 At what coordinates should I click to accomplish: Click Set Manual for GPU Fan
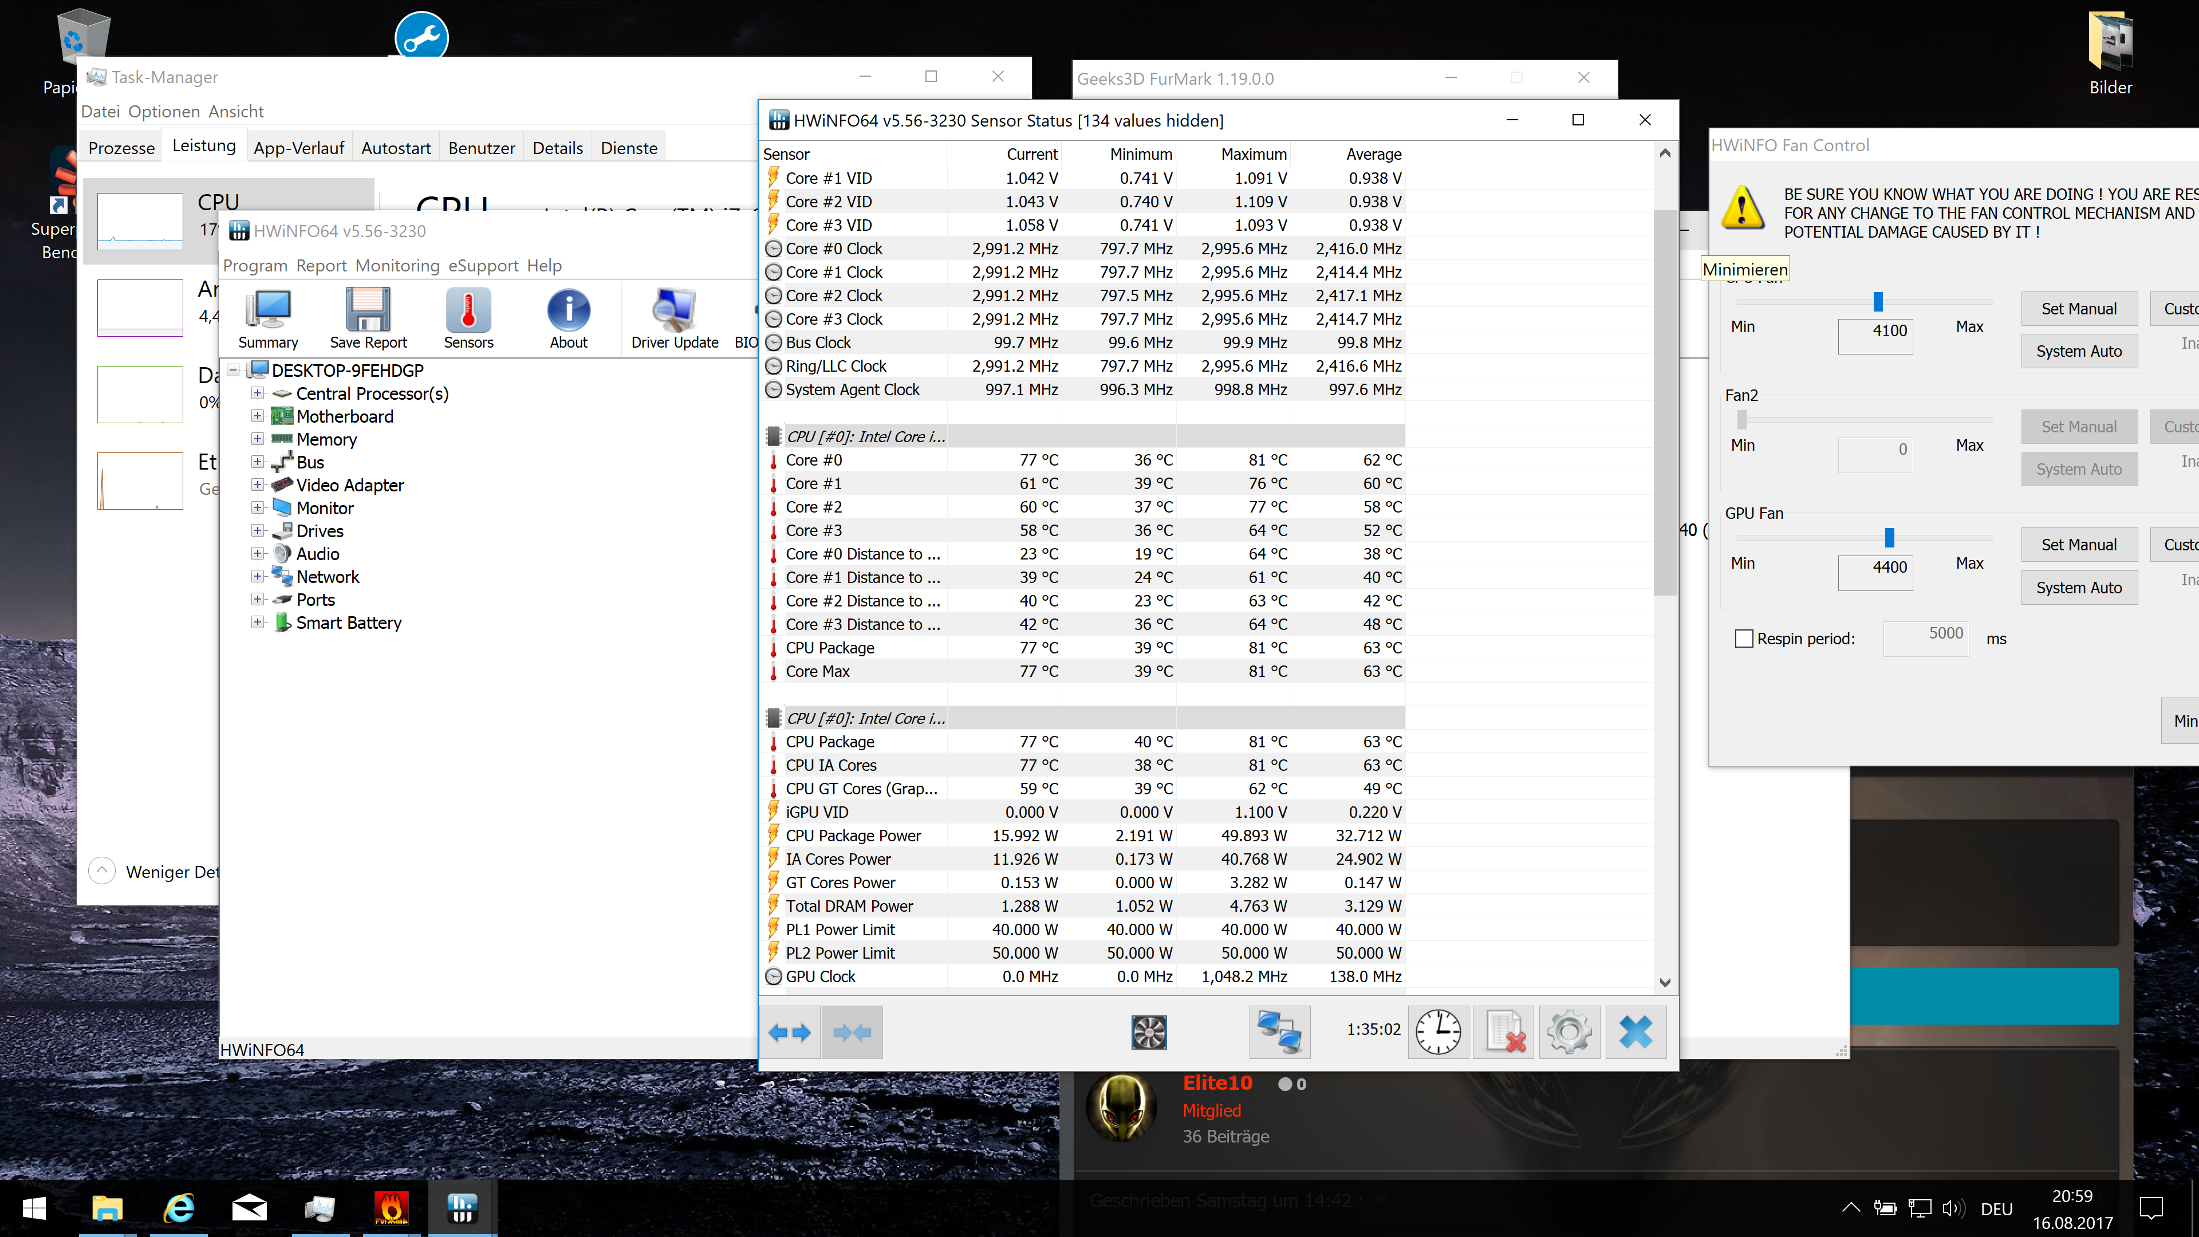coord(2079,545)
